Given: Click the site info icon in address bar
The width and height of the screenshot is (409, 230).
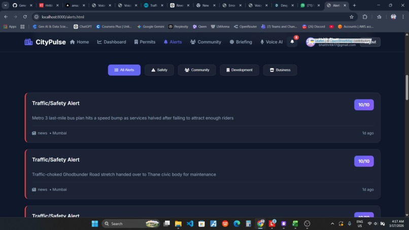Looking at the screenshot, I should coord(37,17).
